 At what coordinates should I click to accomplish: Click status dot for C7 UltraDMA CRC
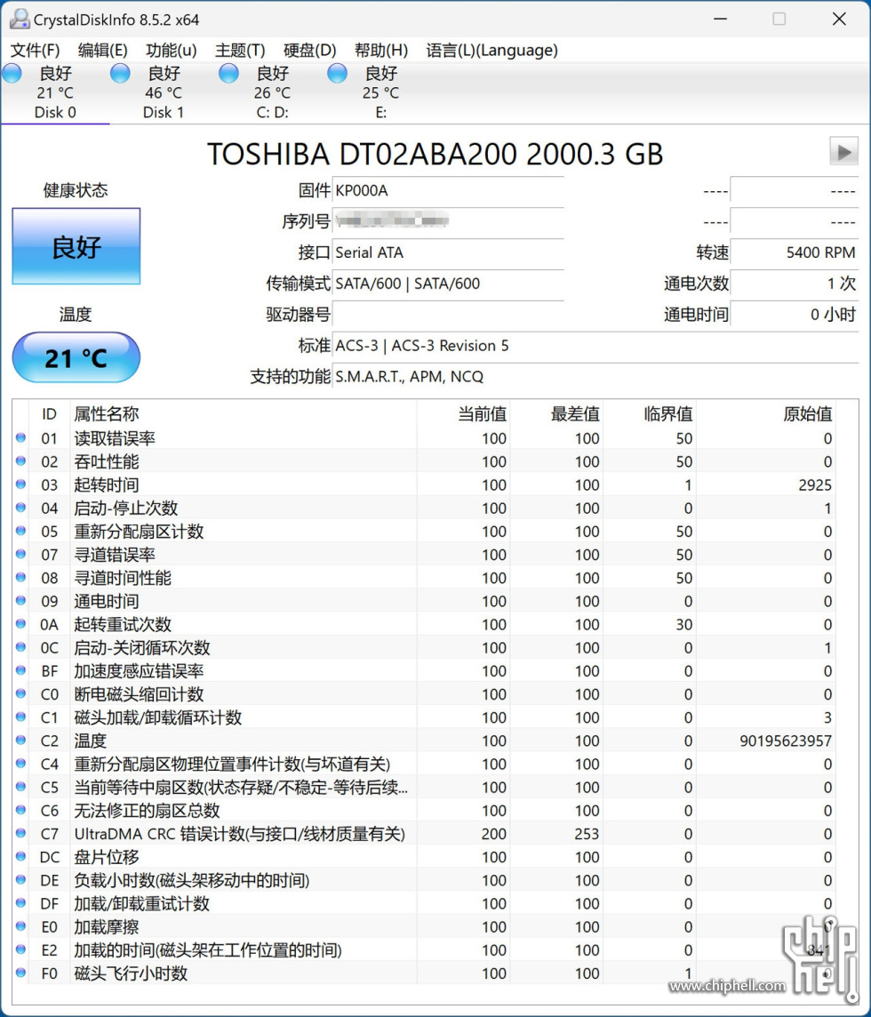[20, 833]
